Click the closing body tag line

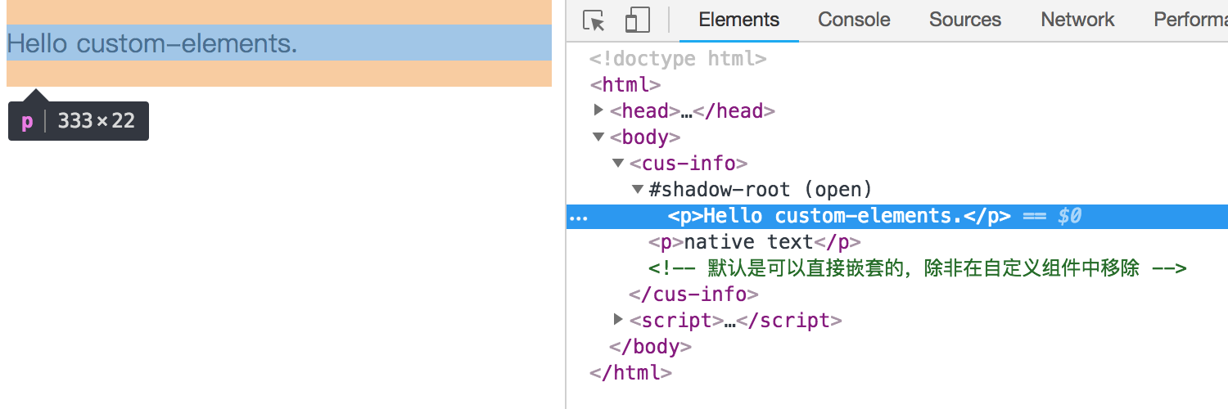click(x=650, y=347)
